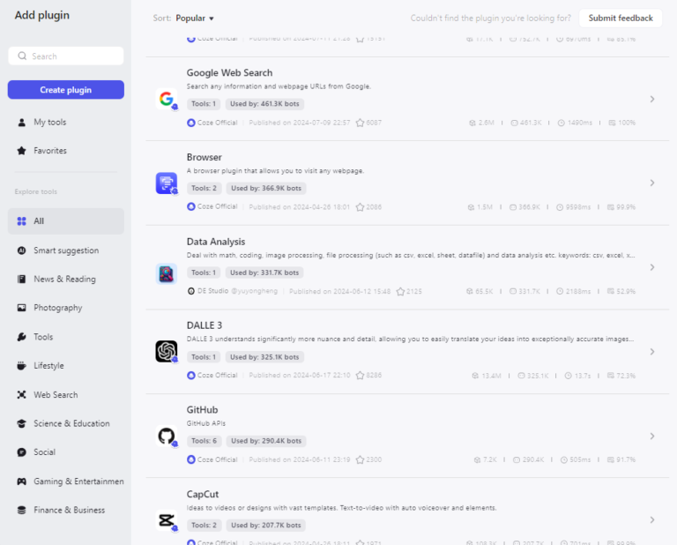
Task: Select the Smart suggestion category
Action: click(x=66, y=250)
